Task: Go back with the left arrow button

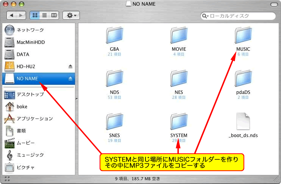Action: coord(12,16)
